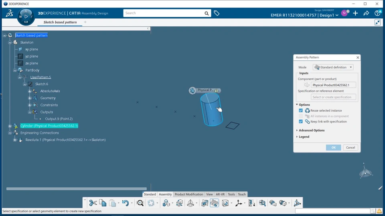Switch to the Assembly toolbar tab

coord(165,194)
